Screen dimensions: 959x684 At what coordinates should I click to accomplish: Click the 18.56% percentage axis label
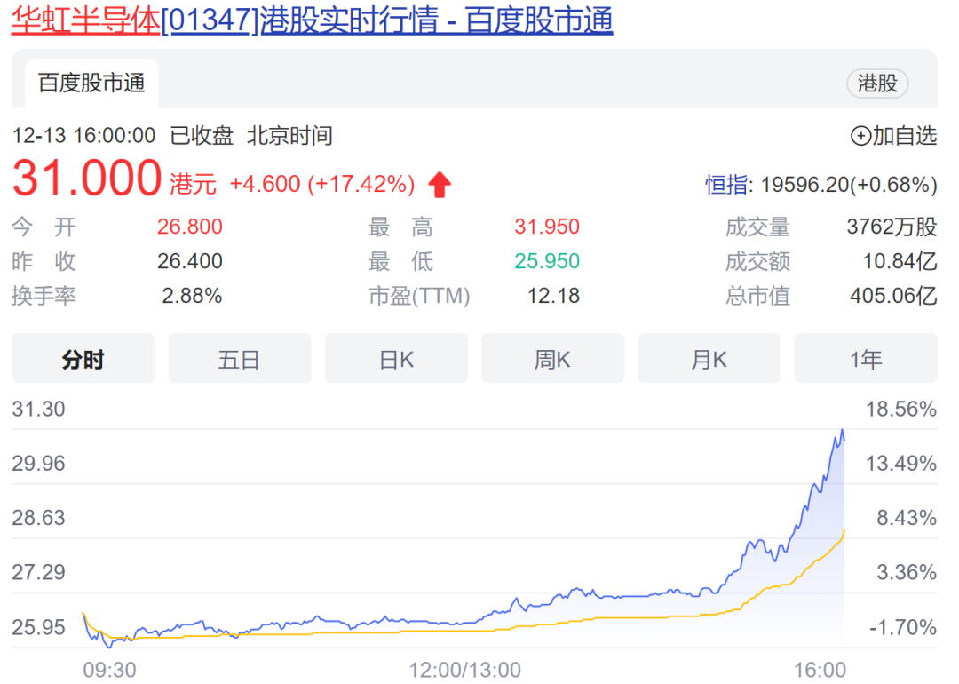901,409
